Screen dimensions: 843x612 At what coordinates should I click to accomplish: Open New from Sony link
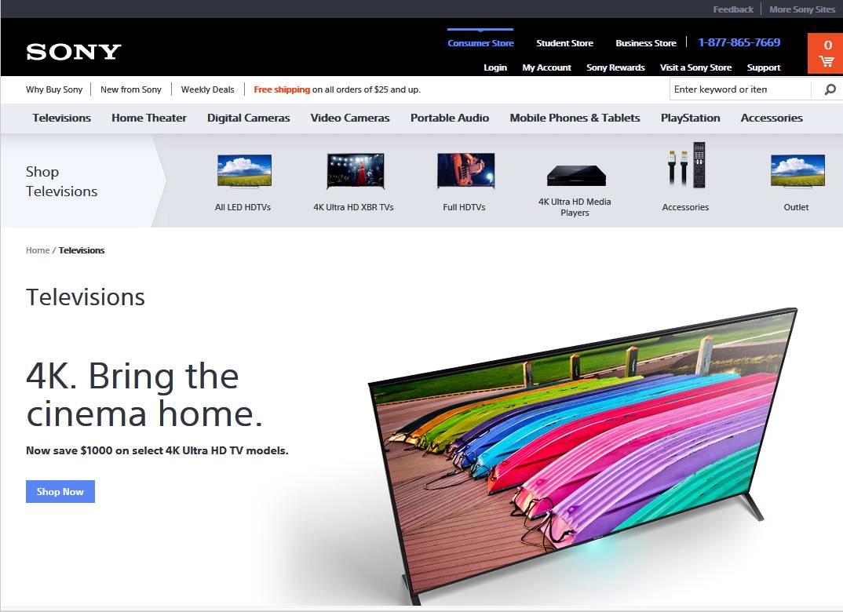(130, 89)
